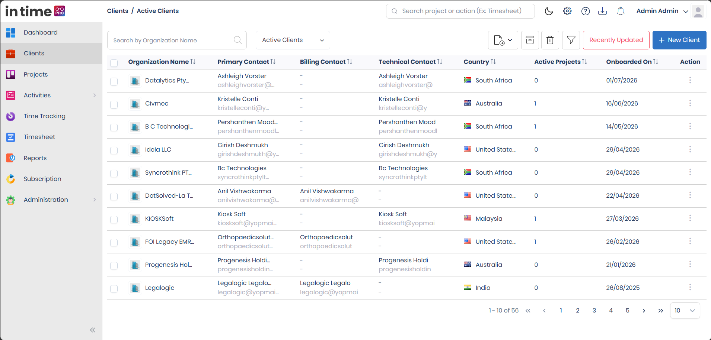711x340 pixels.
Task: Click the archive clients icon
Action: click(x=530, y=40)
